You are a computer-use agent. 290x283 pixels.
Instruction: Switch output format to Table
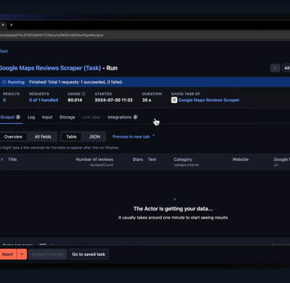[71, 137]
